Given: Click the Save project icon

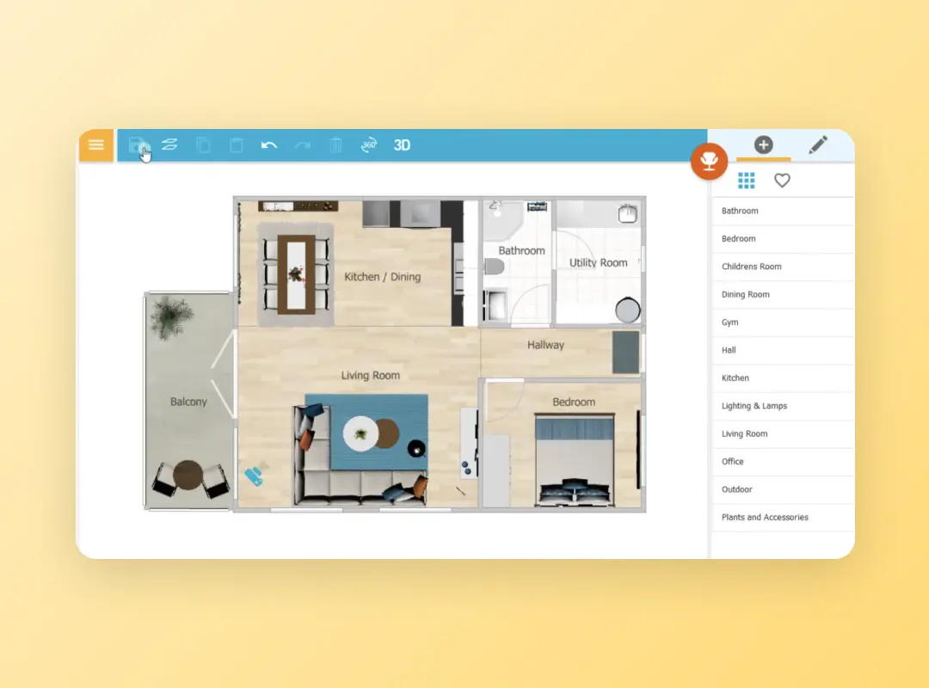Looking at the screenshot, I should click(x=137, y=145).
